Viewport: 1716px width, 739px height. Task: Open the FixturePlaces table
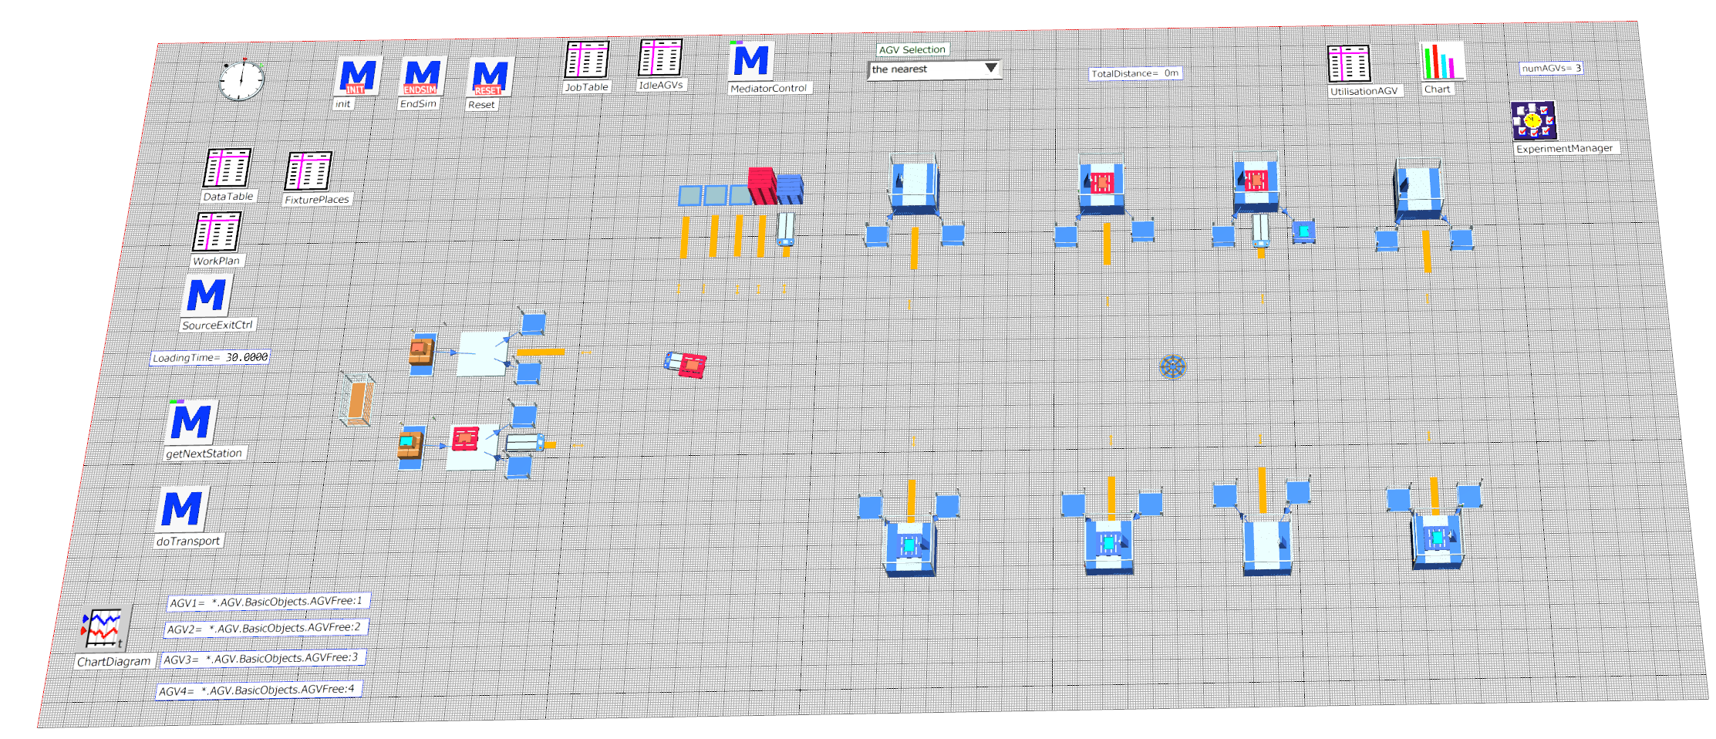[x=308, y=171]
